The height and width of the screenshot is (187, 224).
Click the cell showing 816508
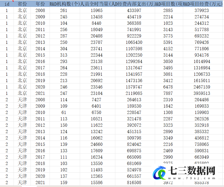click(x=135, y=182)
